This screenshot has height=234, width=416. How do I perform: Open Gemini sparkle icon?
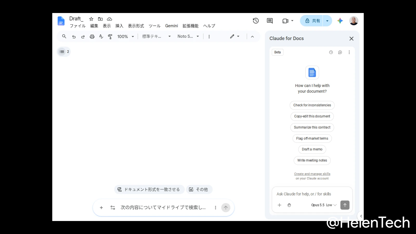tap(340, 21)
